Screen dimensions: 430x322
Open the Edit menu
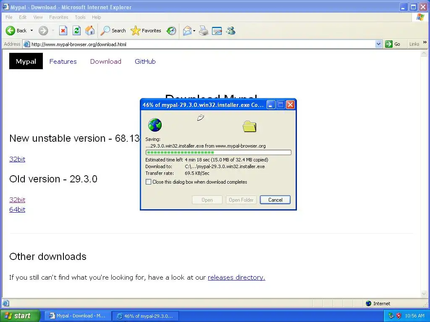[23, 17]
